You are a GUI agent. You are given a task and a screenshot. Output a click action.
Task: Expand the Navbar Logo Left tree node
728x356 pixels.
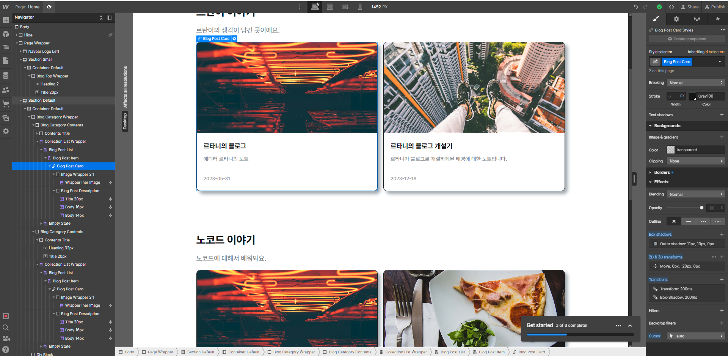tap(20, 51)
